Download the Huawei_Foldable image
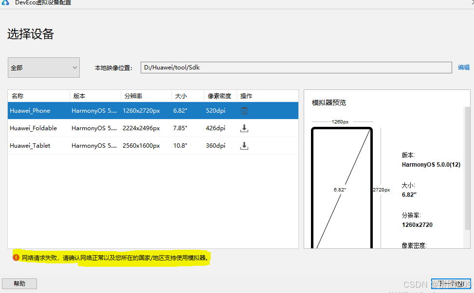This screenshot has height=293, width=474. point(244,128)
